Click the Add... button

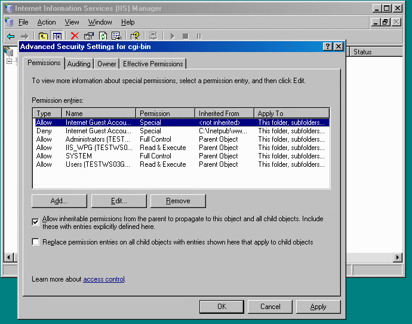(59, 201)
